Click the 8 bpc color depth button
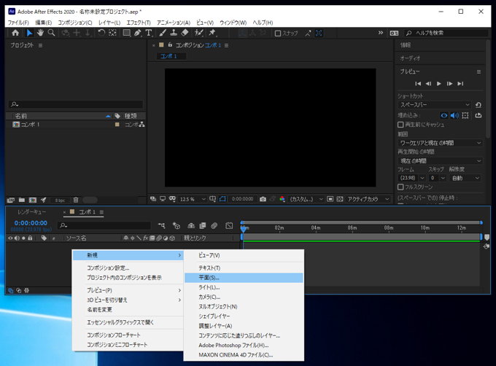The image size is (496, 366). click(60, 200)
